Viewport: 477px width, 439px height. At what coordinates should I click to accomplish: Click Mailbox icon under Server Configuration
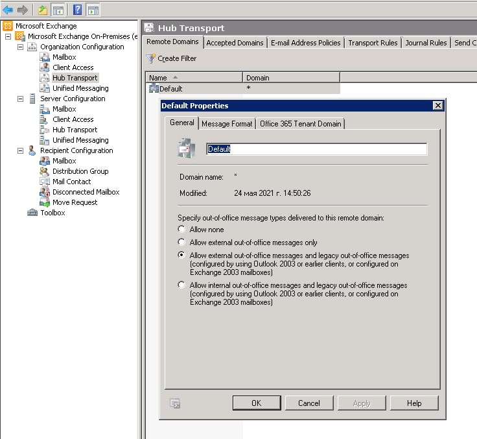[45, 109]
